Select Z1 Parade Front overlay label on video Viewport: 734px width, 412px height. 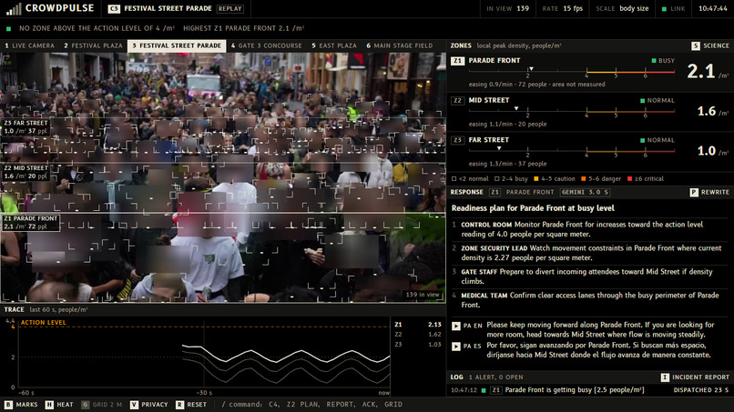[31, 223]
